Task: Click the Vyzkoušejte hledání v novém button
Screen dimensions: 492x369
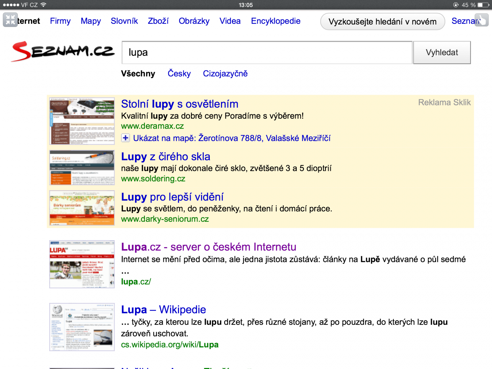Action: 383,22
